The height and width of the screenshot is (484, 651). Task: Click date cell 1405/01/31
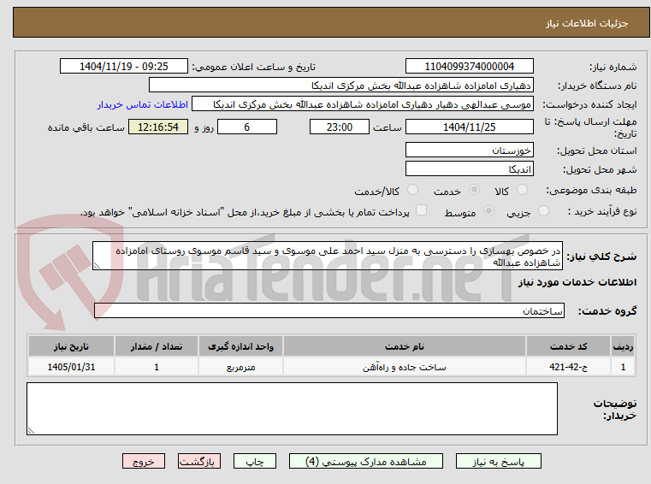click(71, 367)
